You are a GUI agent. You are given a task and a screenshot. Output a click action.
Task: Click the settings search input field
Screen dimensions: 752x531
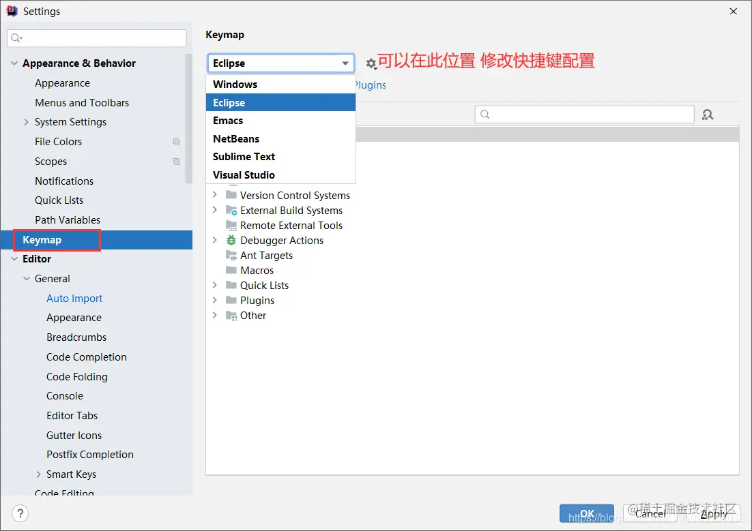pyautogui.click(x=97, y=38)
